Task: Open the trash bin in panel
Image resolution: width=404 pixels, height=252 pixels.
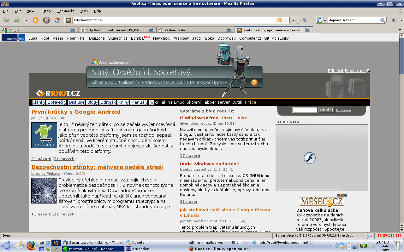Action: 397,245
